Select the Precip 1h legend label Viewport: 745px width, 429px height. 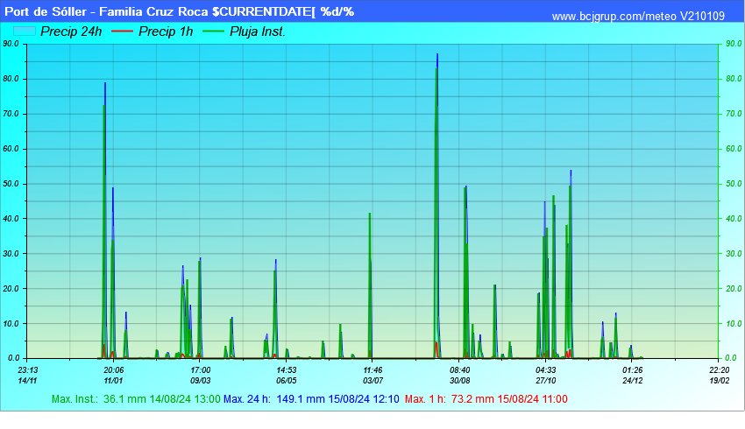[x=167, y=32]
